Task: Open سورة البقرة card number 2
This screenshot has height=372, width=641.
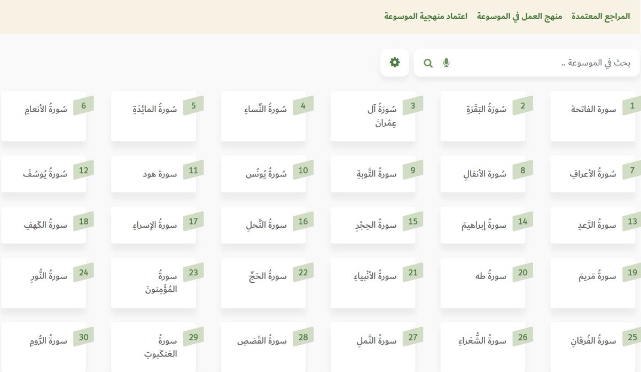Action: [482, 115]
